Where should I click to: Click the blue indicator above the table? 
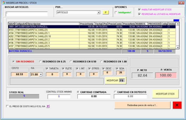176,20
